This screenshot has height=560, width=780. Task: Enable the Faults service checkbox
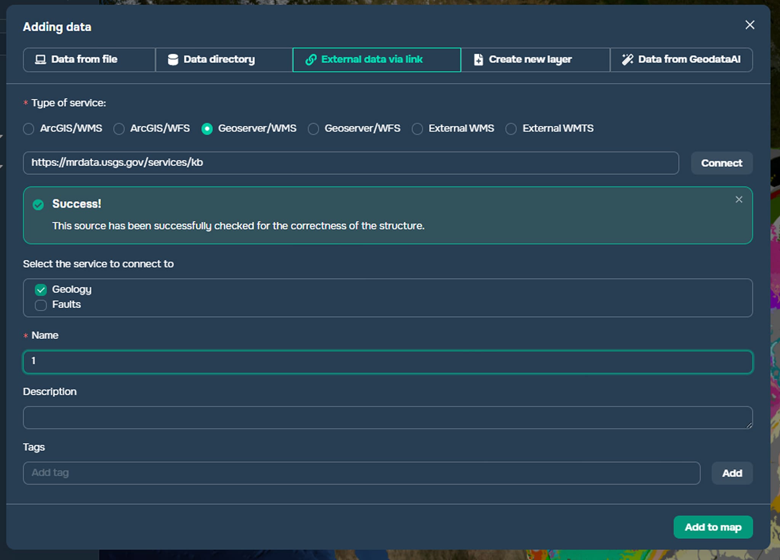click(x=41, y=305)
